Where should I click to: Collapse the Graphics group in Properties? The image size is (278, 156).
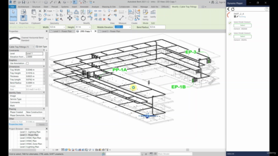pyautogui.click(x=44, y=60)
